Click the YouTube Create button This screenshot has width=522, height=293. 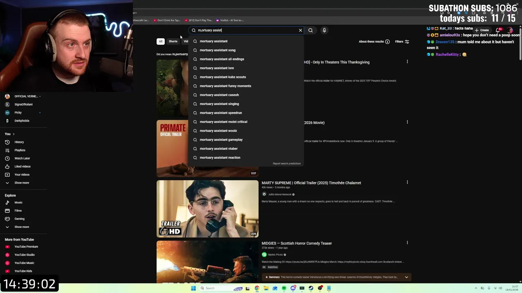click(x=482, y=30)
